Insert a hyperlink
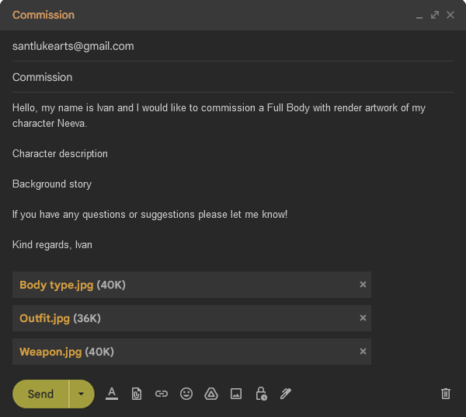The image size is (466, 417). pos(162,394)
